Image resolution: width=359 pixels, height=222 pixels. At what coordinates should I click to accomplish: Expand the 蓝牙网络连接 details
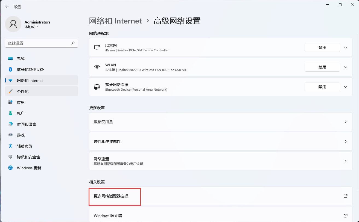pyautogui.click(x=345, y=87)
